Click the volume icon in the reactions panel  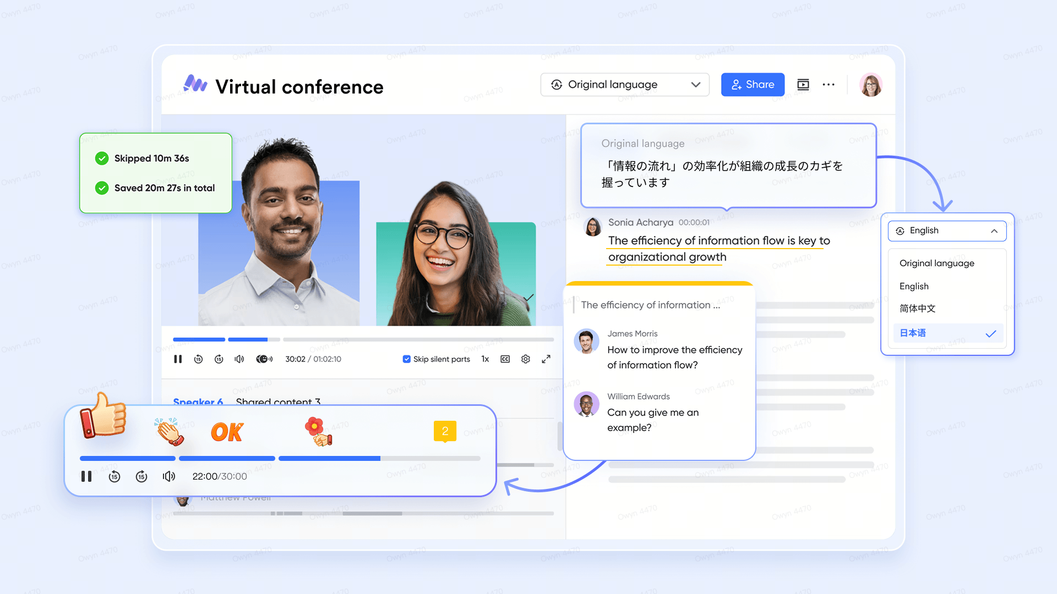coord(169,476)
